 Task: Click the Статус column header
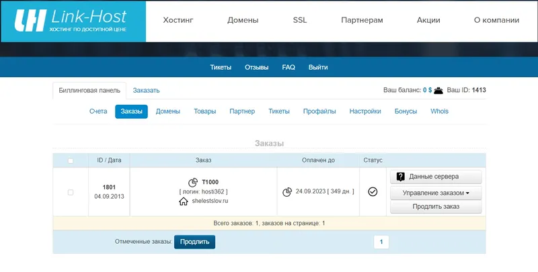(x=373, y=161)
